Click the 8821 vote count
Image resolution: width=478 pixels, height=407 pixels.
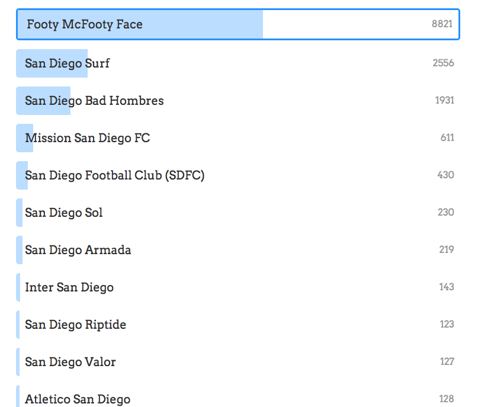442,24
